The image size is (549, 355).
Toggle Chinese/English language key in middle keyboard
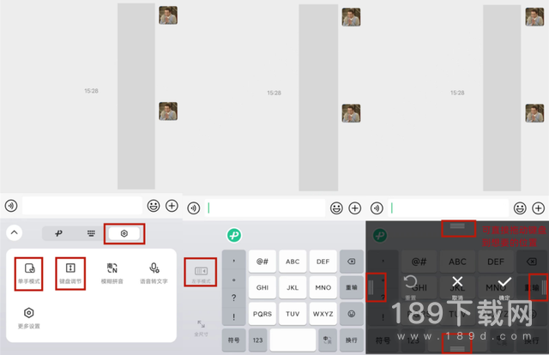[x=328, y=340]
